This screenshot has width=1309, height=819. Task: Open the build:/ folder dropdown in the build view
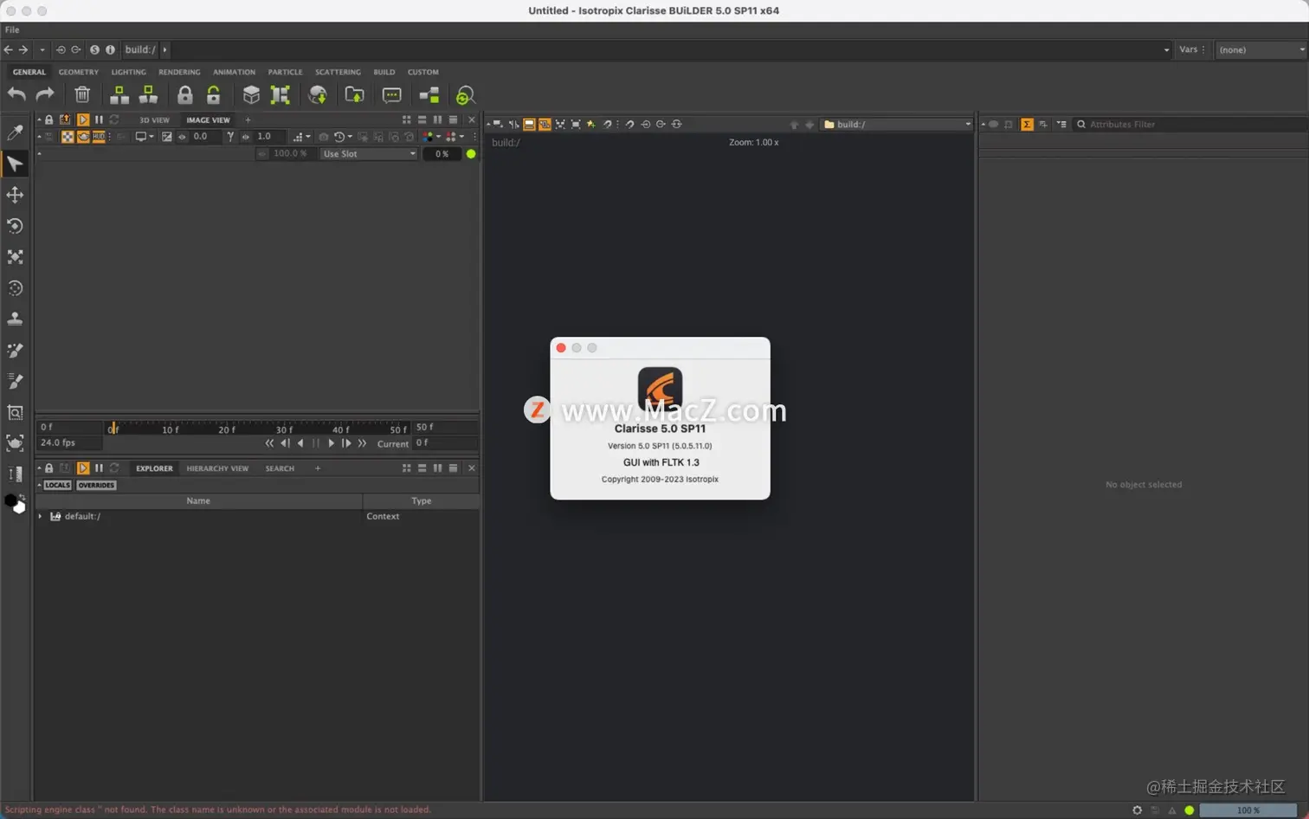(x=897, y=125)
